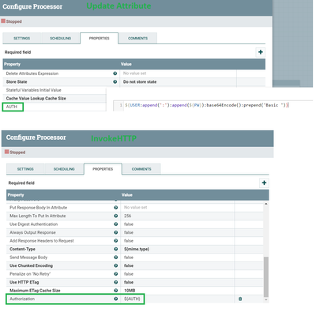Show help for Content-Type property
316x316 pixels.
point(116,249)
